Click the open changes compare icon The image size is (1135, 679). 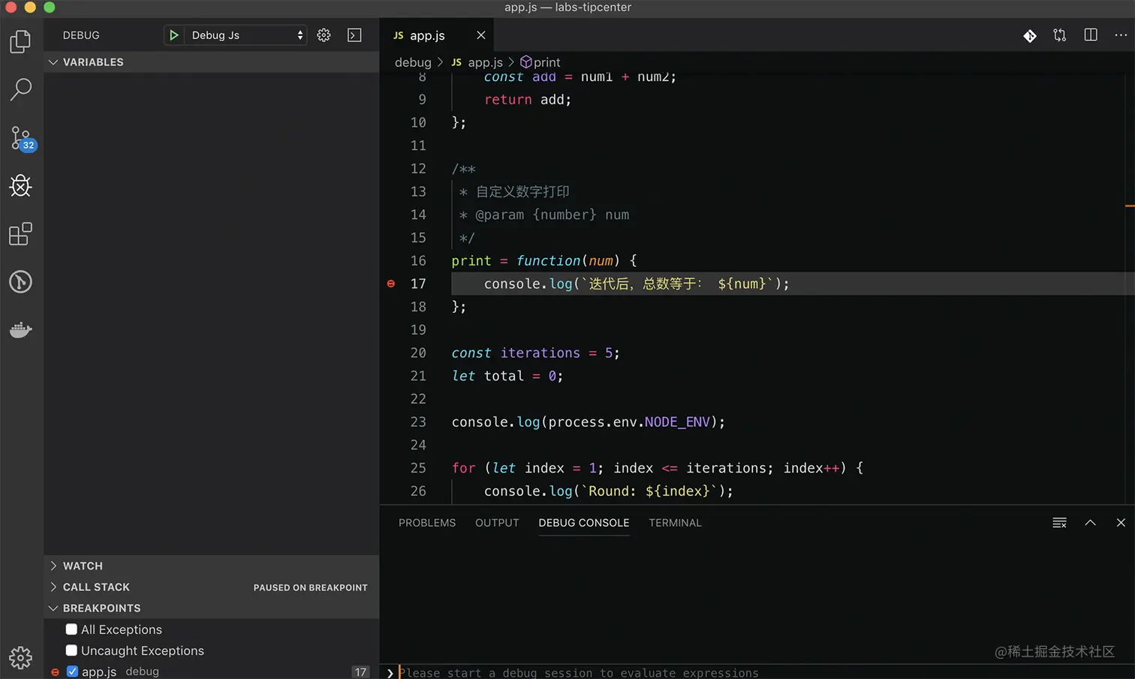pos(1060,35)
